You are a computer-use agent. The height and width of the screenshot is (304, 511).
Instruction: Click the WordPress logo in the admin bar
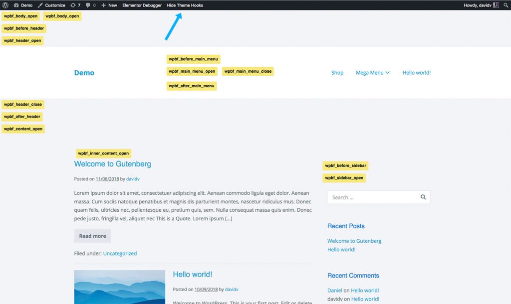pyautogui.click(x=5, y=5)
